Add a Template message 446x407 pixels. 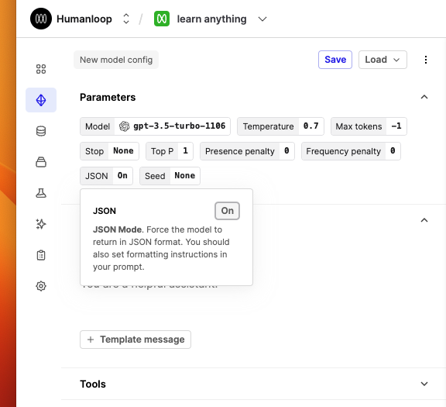coord(136,340)
